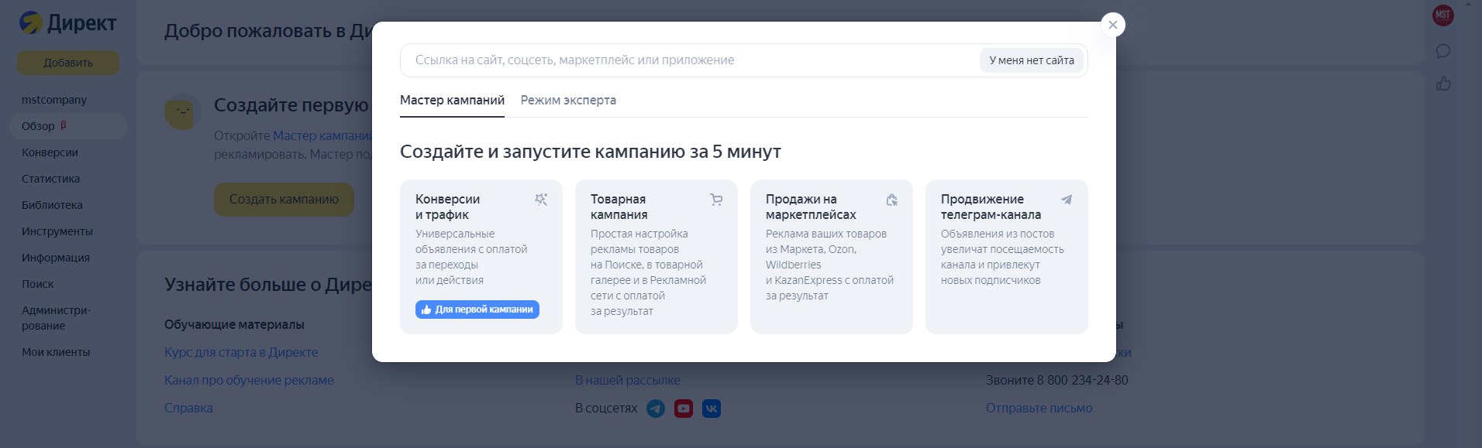Open the chat bubble icon
This screenshot has width=1482, height=448.
[1443, 51]
